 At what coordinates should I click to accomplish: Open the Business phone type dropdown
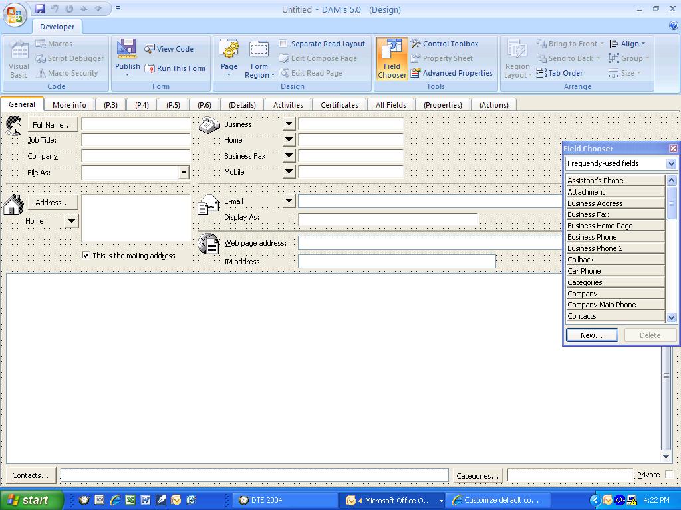point(289,124)
